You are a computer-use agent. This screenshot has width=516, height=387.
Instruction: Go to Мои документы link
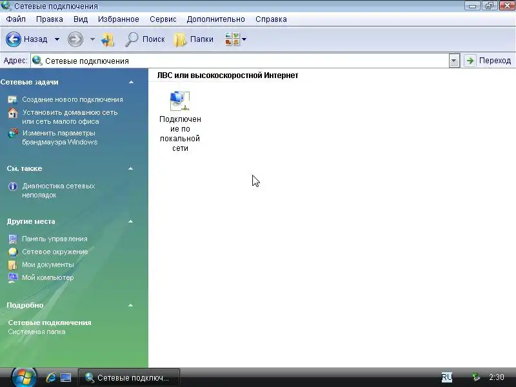click(x=48, y=264)
